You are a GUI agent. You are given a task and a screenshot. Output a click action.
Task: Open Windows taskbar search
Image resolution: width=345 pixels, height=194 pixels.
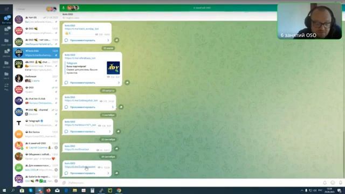pyautogui.click(x=13, y=190)
